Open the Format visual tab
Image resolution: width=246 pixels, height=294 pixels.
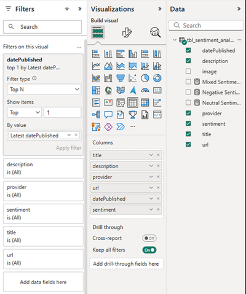[127, 33]
